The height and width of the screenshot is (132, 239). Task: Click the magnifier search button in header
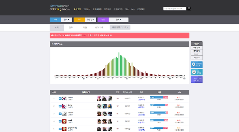189,9
